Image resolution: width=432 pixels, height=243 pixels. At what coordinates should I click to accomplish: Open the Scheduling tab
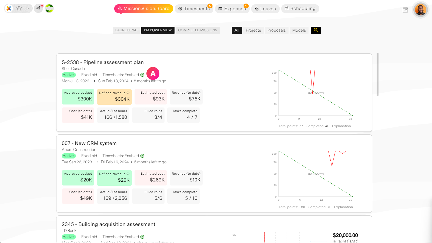tap(300, 9)
